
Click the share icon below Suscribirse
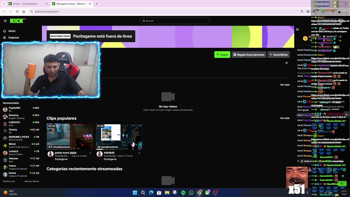(286, 63)
